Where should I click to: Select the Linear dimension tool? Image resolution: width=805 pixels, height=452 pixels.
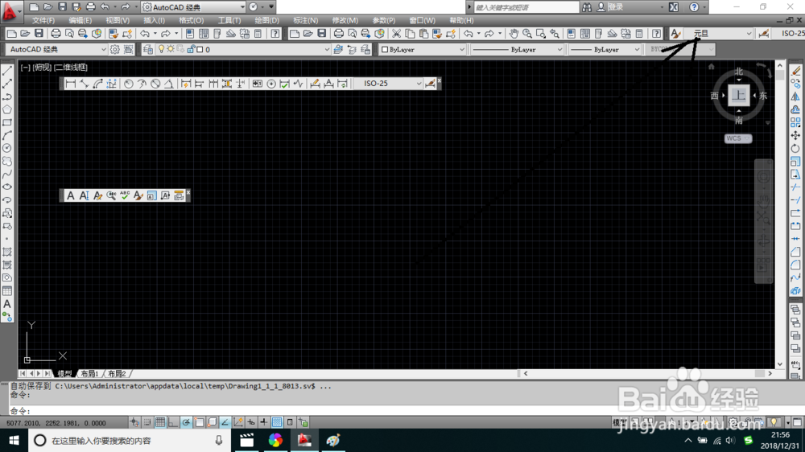point(70,84)
